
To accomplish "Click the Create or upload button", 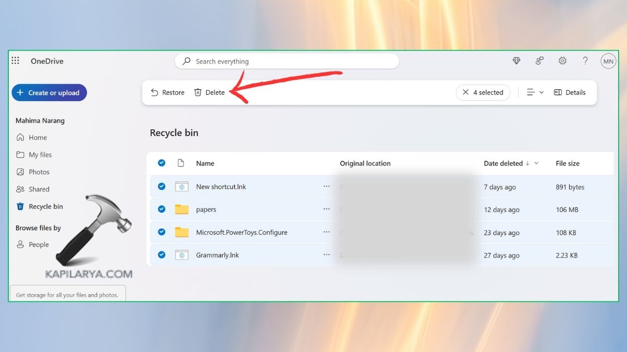I will point(49,92).
